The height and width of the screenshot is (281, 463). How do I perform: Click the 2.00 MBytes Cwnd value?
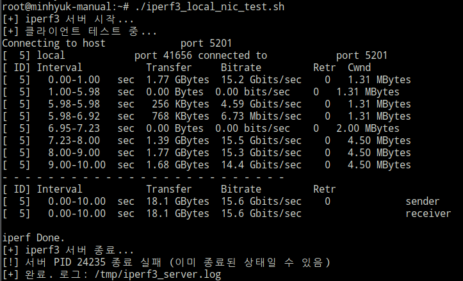368,129
